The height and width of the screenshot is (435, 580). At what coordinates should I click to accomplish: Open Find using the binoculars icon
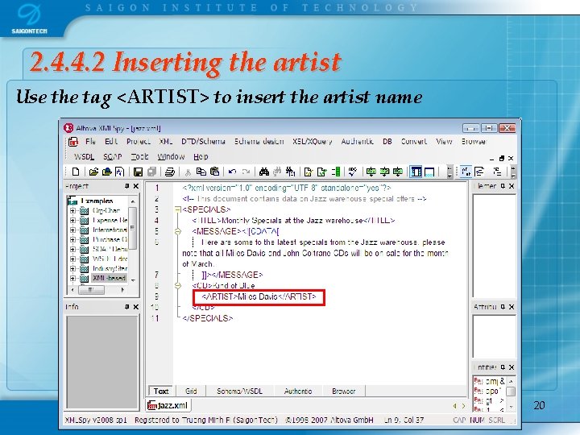(263, 172)
